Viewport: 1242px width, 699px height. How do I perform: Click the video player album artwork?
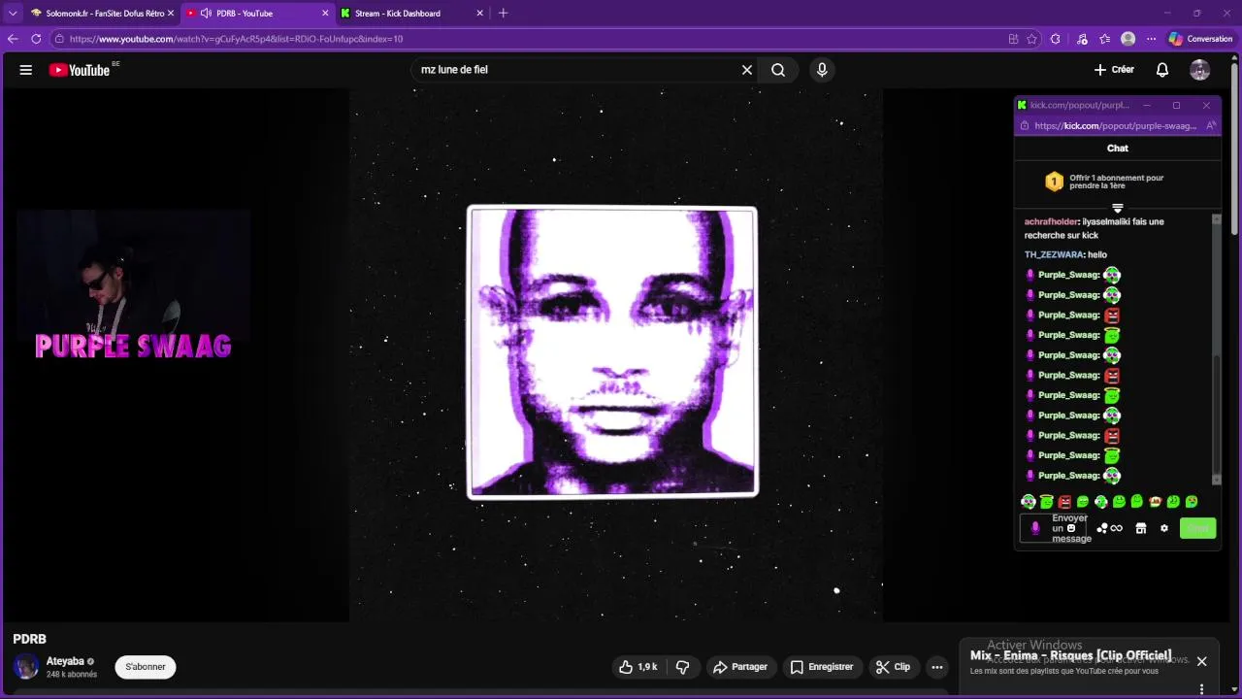(612, 351)
